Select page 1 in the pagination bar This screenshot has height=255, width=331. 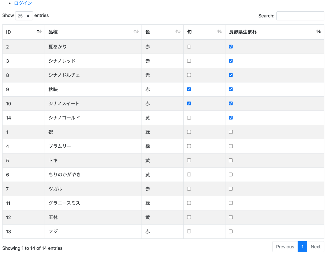[302, 246]
